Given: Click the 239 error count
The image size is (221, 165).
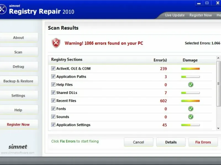Looking at the screenshot, I should tap(163, 68).
